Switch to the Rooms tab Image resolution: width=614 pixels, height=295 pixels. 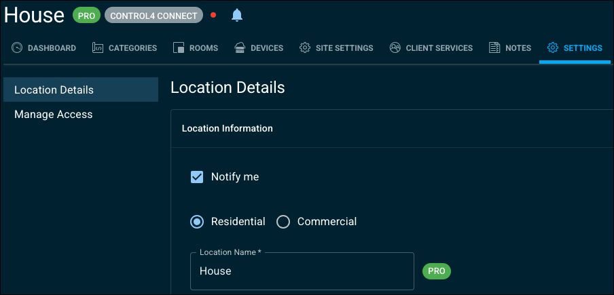click(x=196, y=48)
